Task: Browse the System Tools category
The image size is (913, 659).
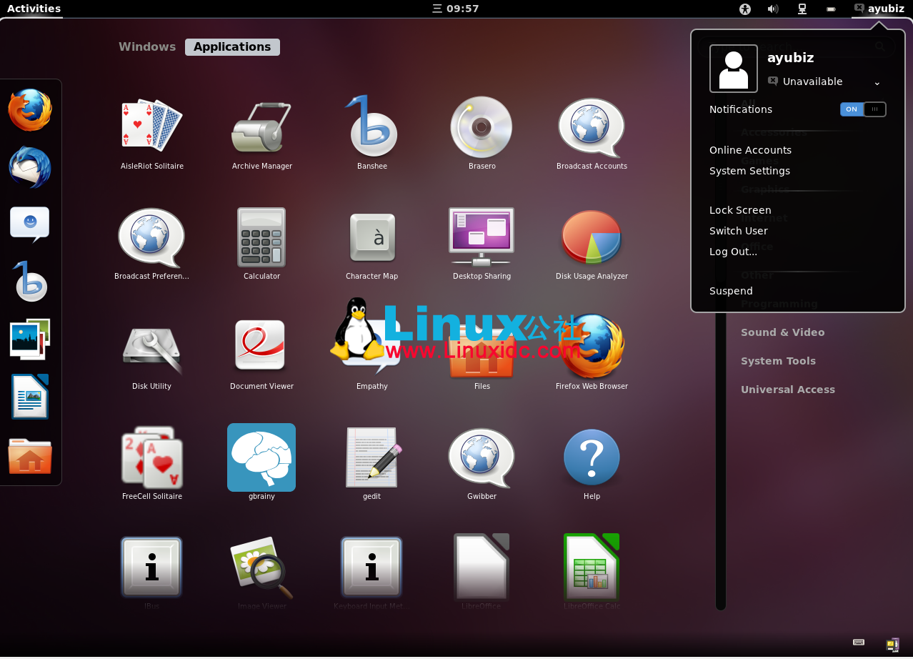Action: [778, 361]
